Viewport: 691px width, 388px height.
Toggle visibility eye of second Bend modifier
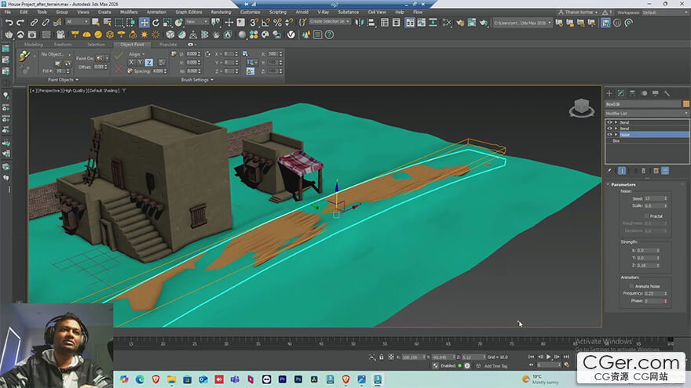click(609, 129)
